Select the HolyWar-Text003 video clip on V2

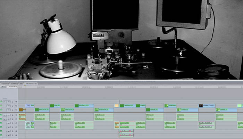(207, 106)
